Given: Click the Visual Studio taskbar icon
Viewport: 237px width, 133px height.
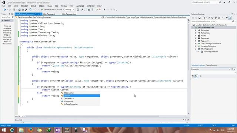Looking at the screenshot, I should 58,130.
